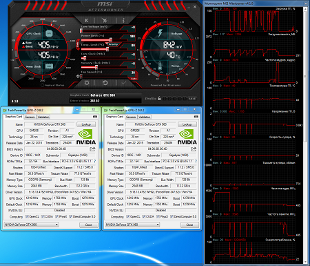The height and width of the screenshot is (266, 310).
Task: Click the camera screenshot icon in the inactive GPU-Z window
Action: coord(95,117)
